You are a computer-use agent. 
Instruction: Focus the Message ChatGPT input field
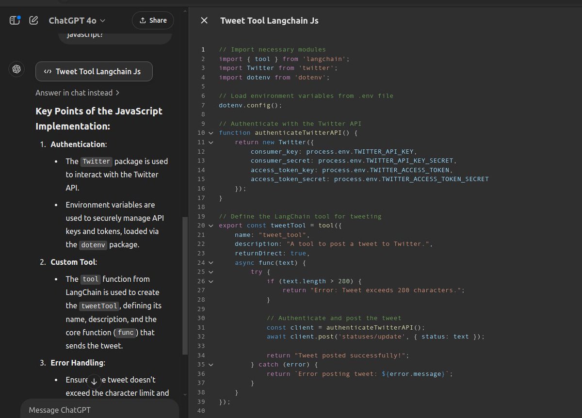[99, 410]
